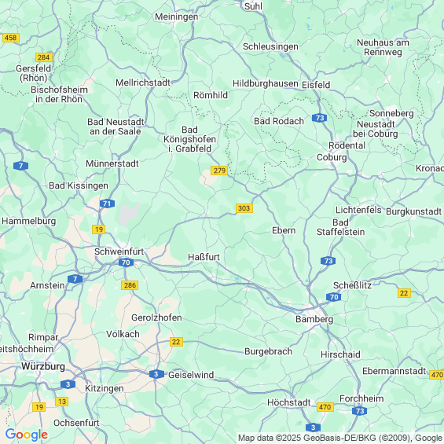Click the Schweinfurt label
Screen dimensions: 444x444
pyautogui.click(x=119, y=251)
